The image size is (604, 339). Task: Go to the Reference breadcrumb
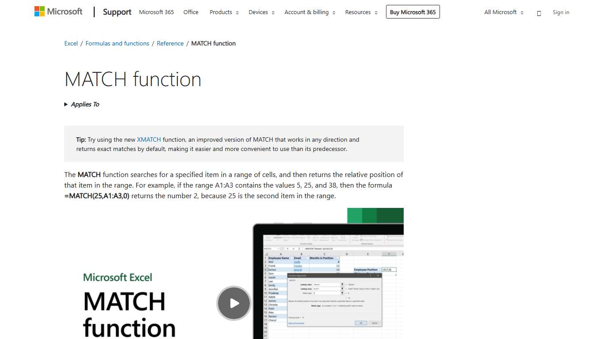170,43
